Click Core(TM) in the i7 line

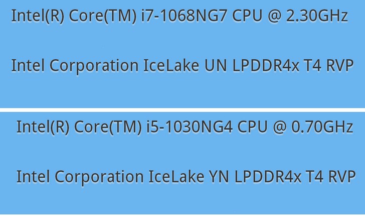pyautogui.click(x=101, y=16)
